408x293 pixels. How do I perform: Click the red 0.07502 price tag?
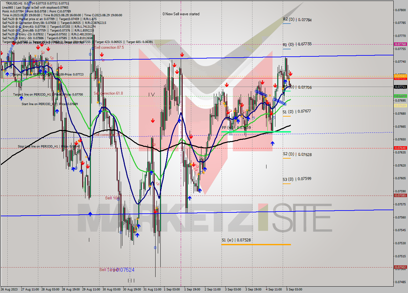[400, 267]
